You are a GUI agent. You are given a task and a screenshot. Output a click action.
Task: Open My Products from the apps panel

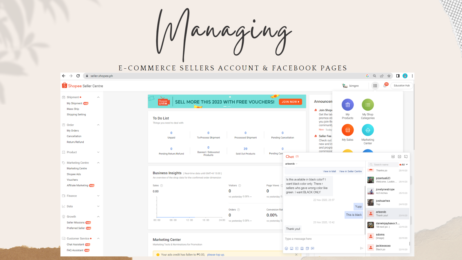348,105
